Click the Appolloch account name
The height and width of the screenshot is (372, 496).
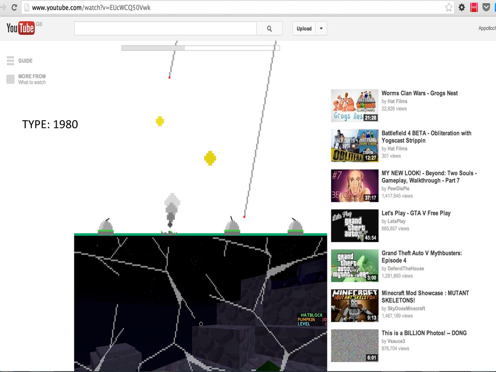[487, 28]
